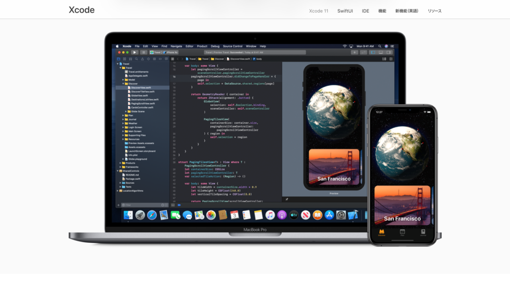
Task: Open the Editor menu in Xcode
Action: click(189, 46)
